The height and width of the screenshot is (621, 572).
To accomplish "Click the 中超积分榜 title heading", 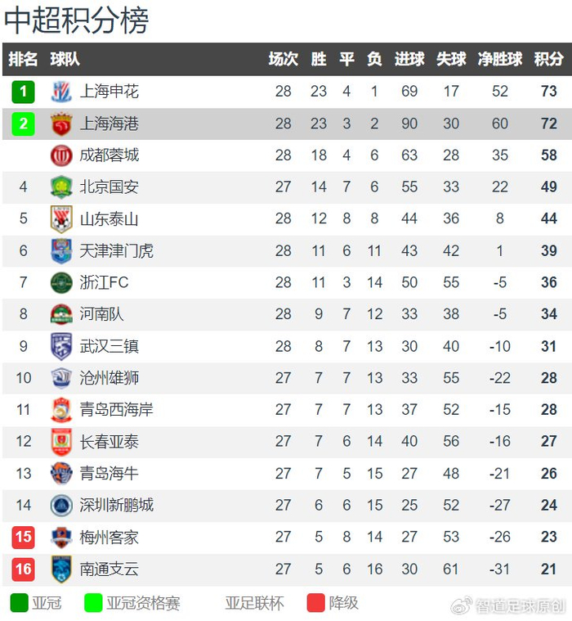I will (76, 21).
